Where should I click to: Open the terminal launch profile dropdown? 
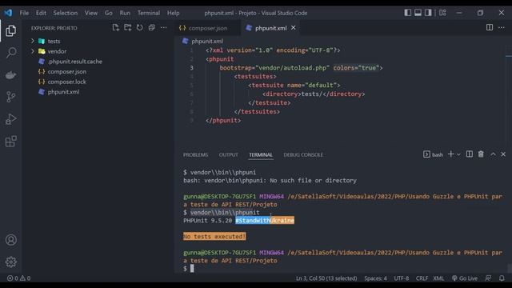458,154
